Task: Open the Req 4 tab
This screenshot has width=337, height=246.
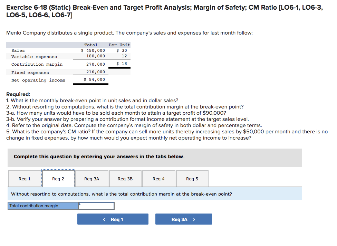Action: pos(158,179)
